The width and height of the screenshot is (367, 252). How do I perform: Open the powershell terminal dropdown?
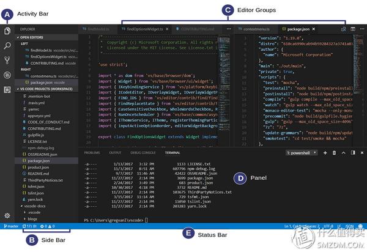coord(302,153)
